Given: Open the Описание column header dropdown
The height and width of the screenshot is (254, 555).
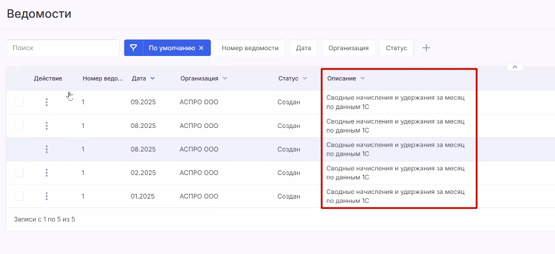Looking at the screenshot, I should coord(363,78).
